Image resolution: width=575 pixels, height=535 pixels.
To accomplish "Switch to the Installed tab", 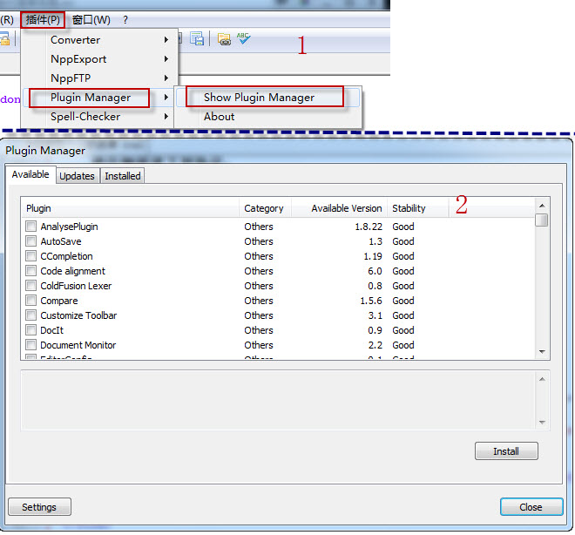I will point(123,176).
